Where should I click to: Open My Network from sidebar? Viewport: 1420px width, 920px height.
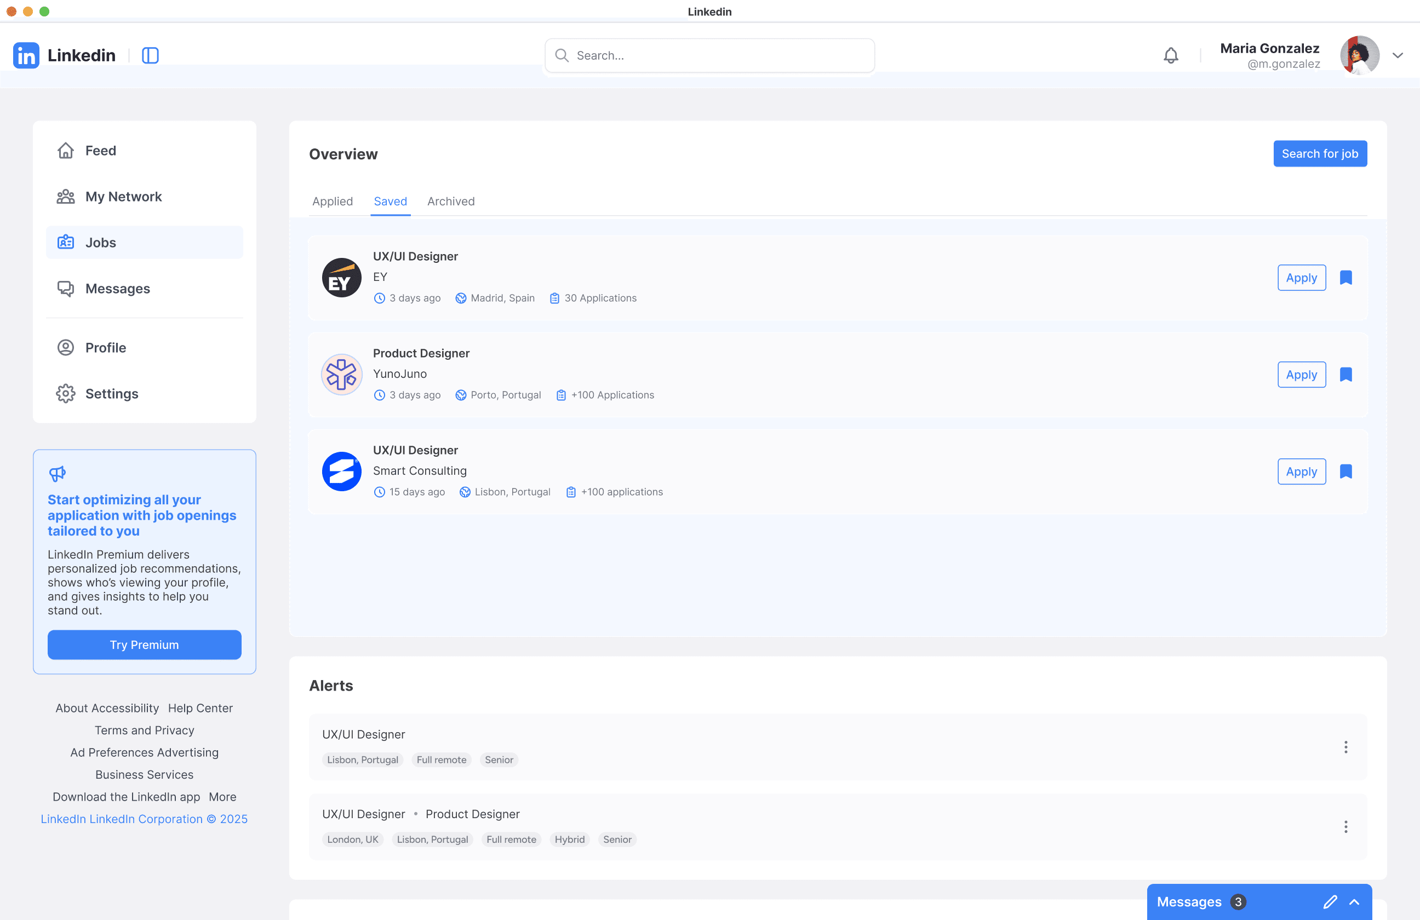click(123, 197)
